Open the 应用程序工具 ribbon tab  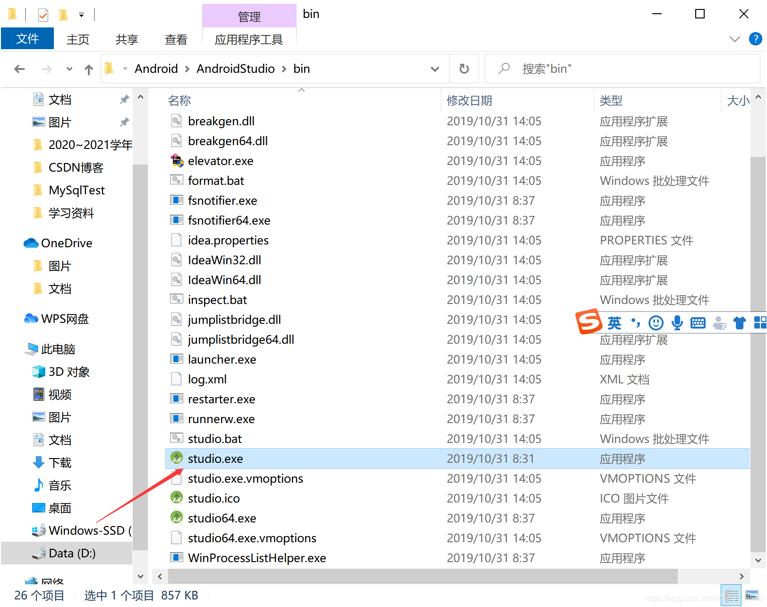249,39
